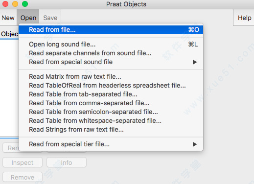Expand Read from special tier file... submenu
The width and height of the screenshot is (254, 184).
click(x=111, y=144)
